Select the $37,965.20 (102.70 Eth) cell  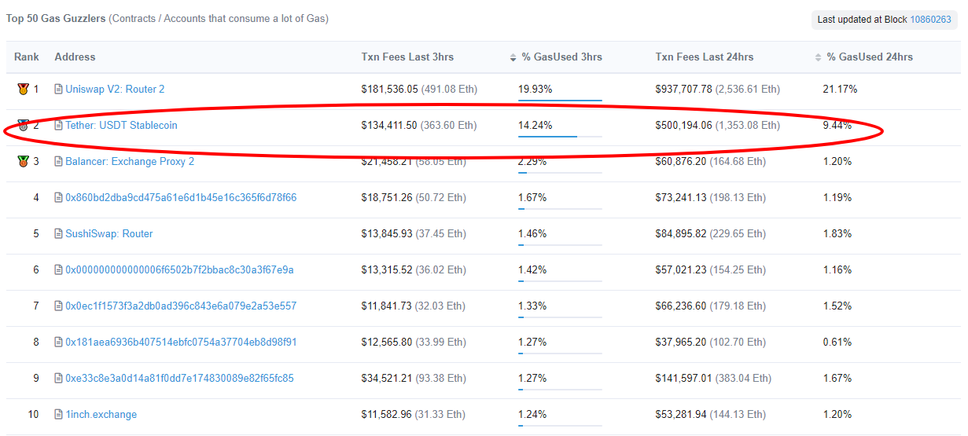coord(711,342)
